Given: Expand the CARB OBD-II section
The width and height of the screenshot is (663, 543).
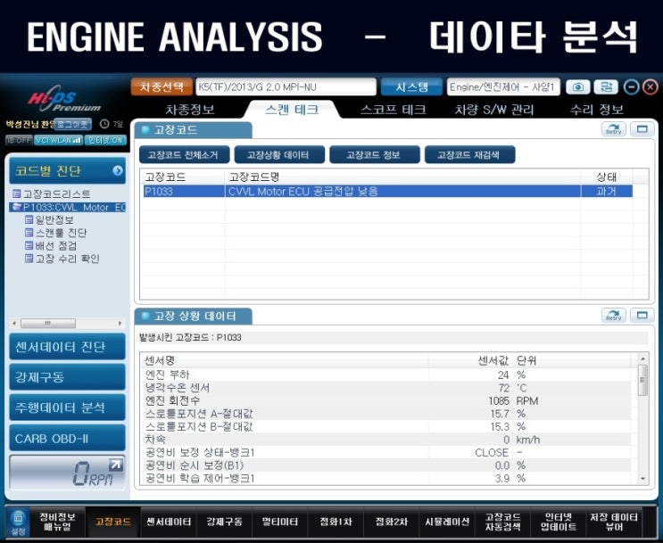Looking at the screenshot, I should 67,438.
